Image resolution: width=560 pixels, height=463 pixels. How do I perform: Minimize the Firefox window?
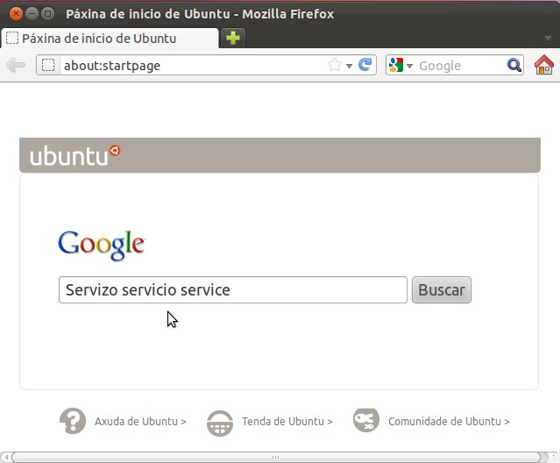(x=32, y=14)
